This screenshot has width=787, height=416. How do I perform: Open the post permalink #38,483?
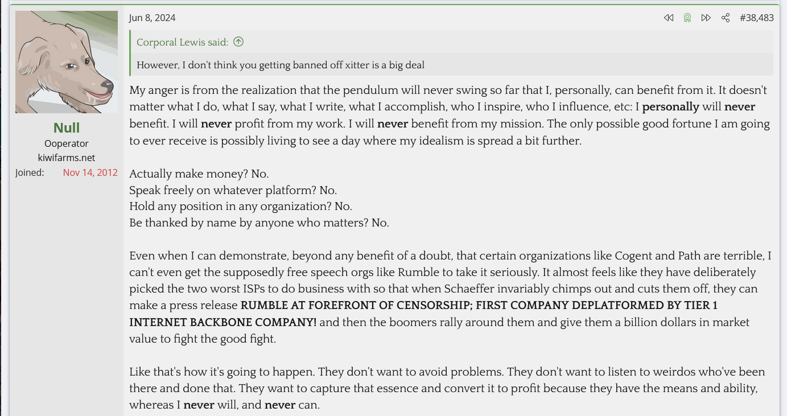tap(756, 18)
